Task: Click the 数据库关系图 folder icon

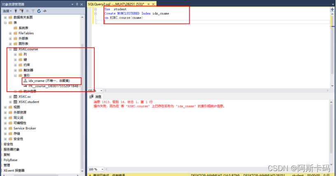Action: [10, 17]
